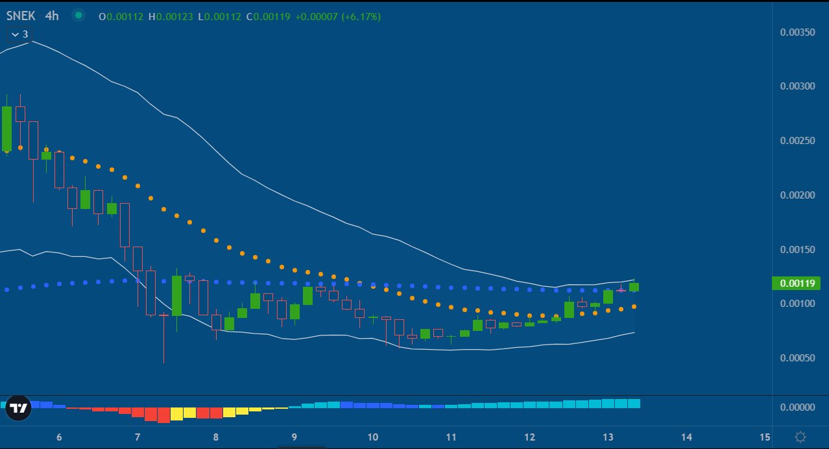Click the 0.00300 price axis label

797,86
